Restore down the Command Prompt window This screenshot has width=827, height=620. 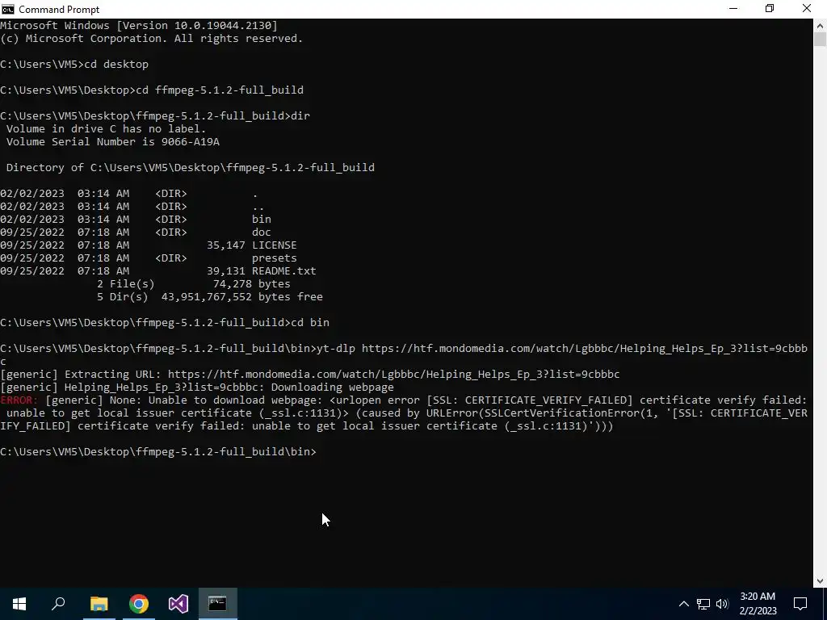coord(770,9)
